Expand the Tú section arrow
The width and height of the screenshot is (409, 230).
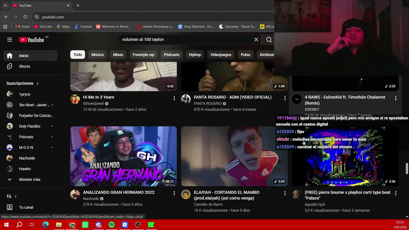click(x=15, y=196)
